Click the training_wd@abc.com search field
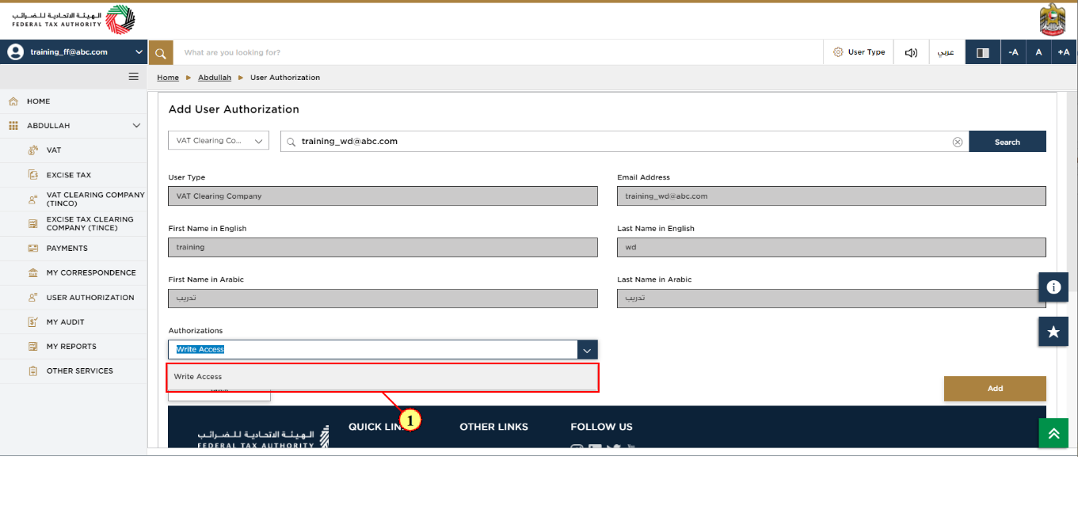 624,142
